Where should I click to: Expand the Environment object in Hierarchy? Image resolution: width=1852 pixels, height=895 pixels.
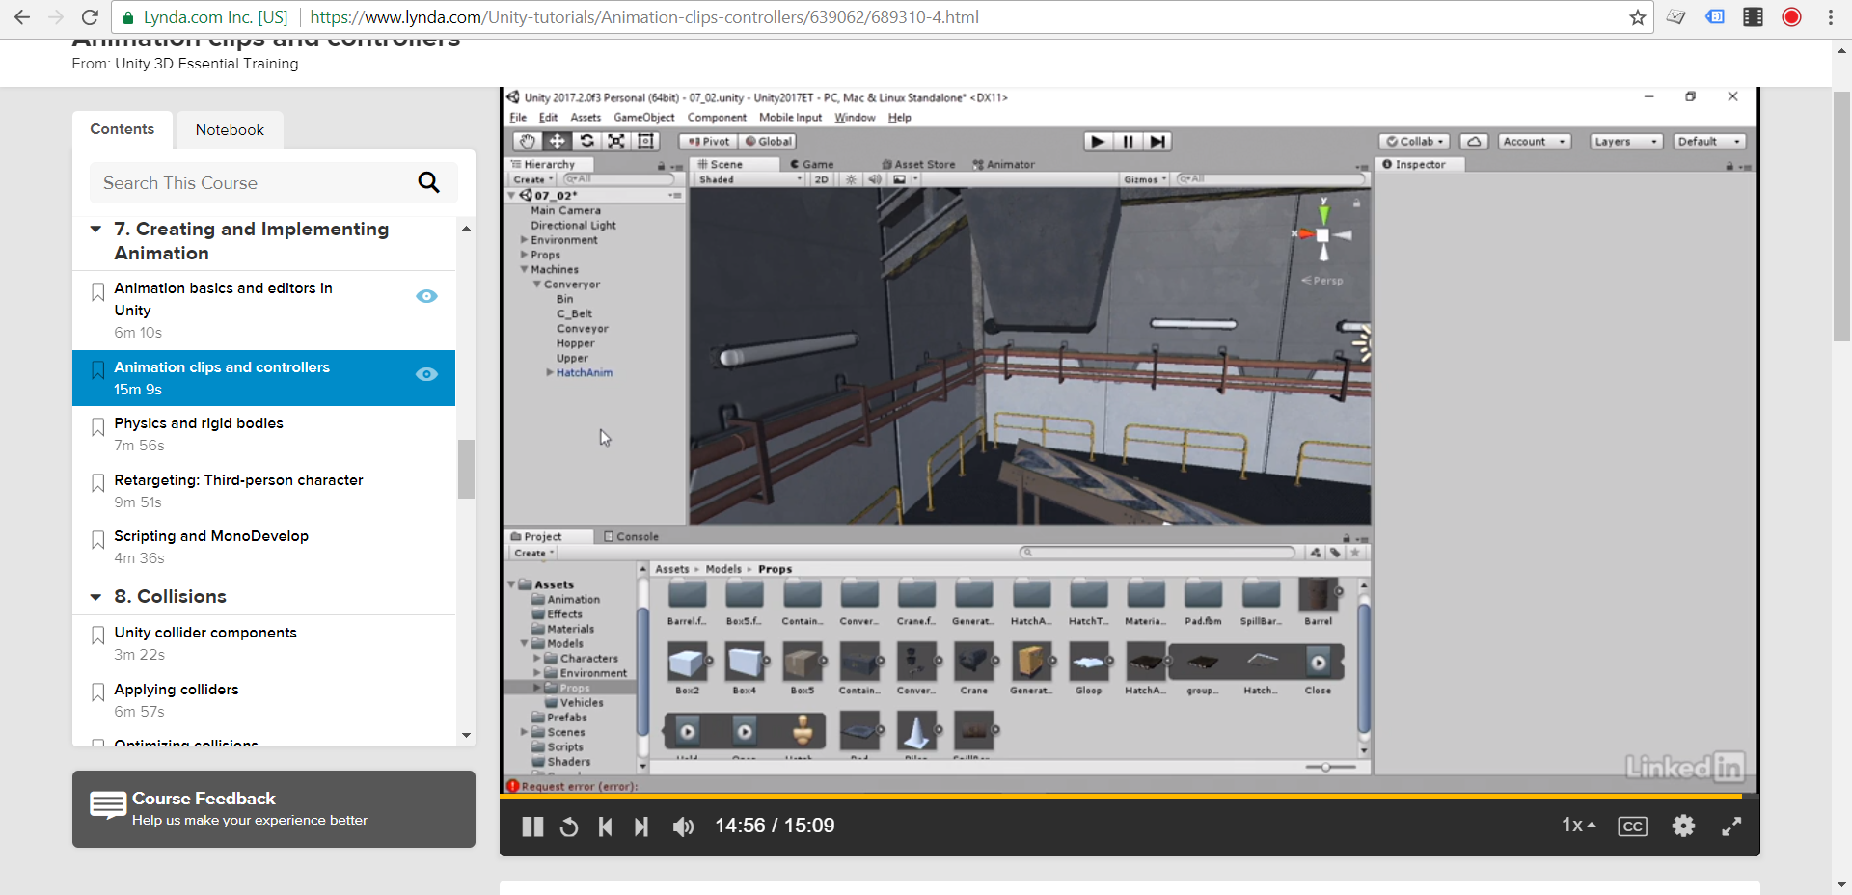524,240
